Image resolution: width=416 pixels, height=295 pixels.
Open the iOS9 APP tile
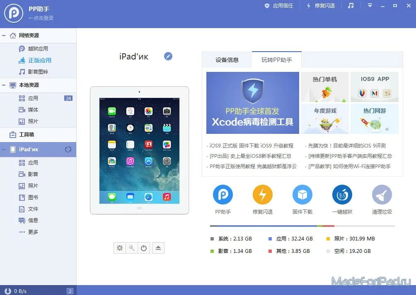tap(375, 87)
